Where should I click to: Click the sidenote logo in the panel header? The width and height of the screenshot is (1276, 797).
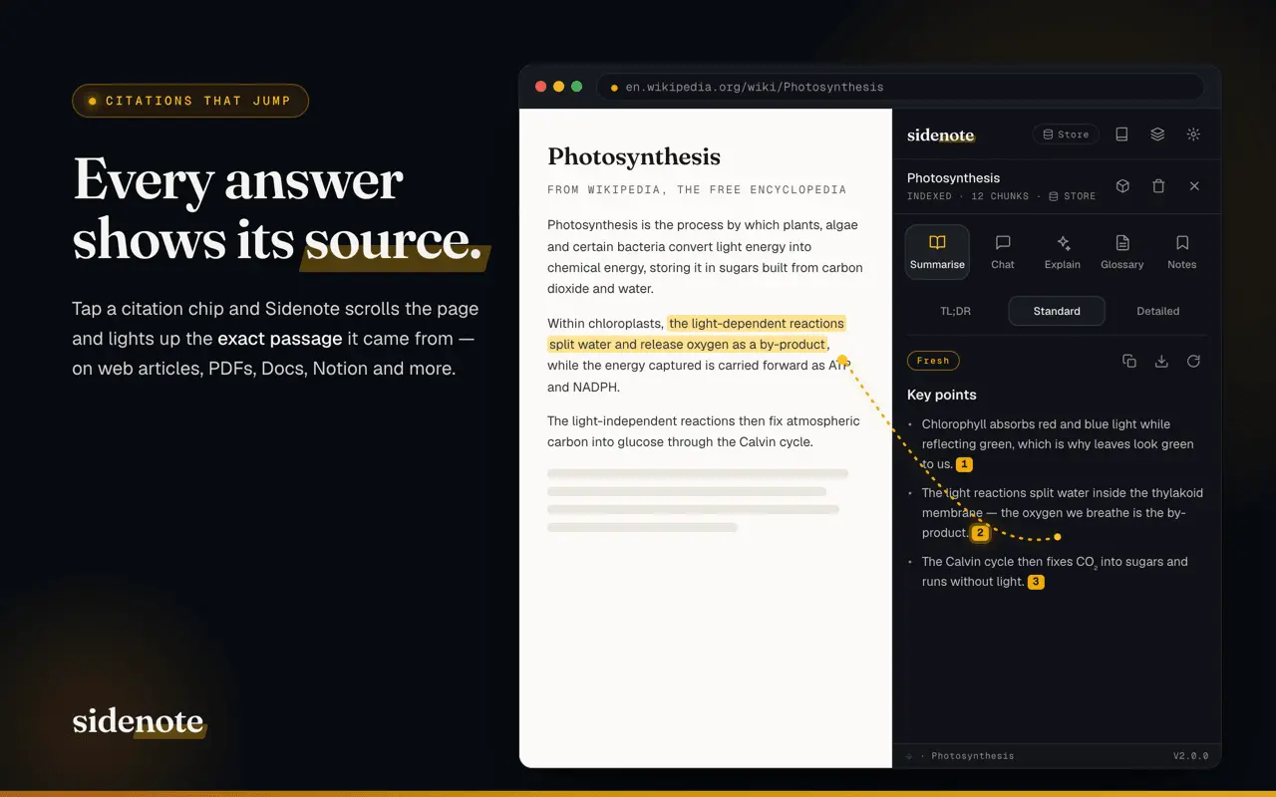(x=941, y=134)
